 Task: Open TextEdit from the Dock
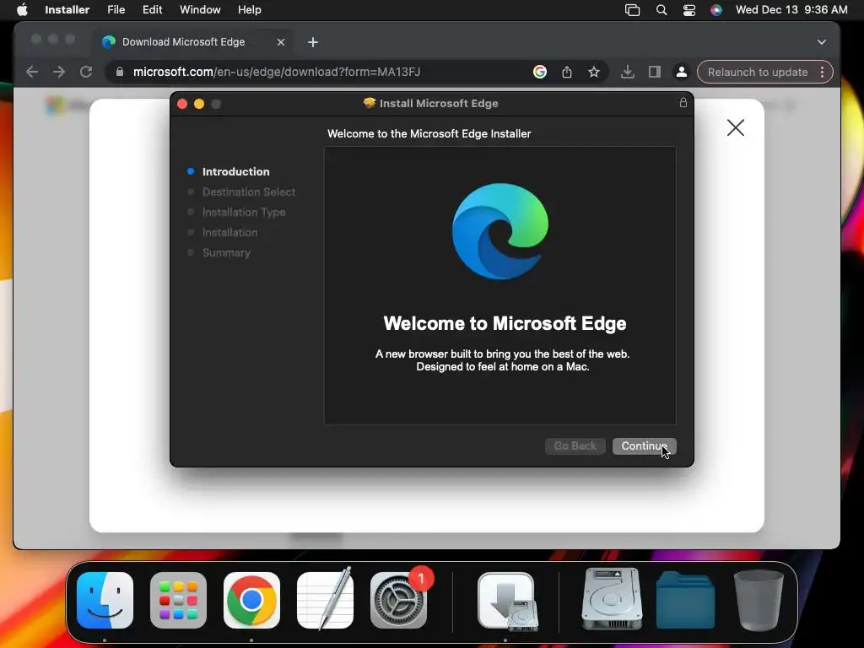tap(325, 599)
